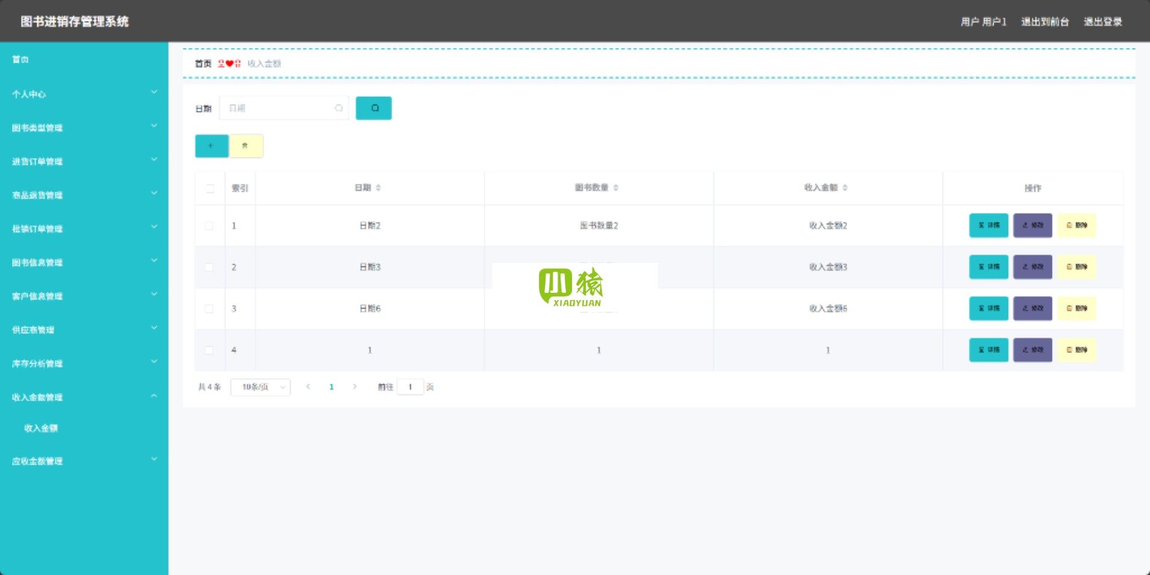Tick the checkbox for the 日期3 row
Screen dimensions: 1150x575
click(x=209, y=268)
